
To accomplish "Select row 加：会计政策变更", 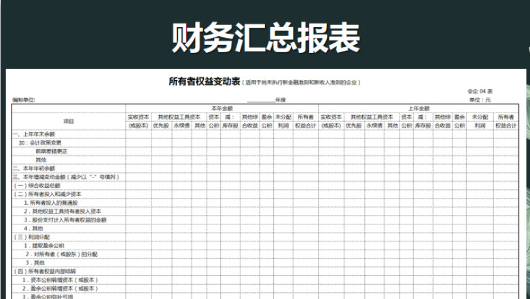I will (x=40, y=142).
